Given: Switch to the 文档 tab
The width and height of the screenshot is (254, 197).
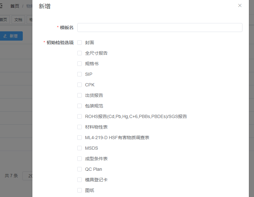Looking at the screenshot, I should (x=18, y=20).
